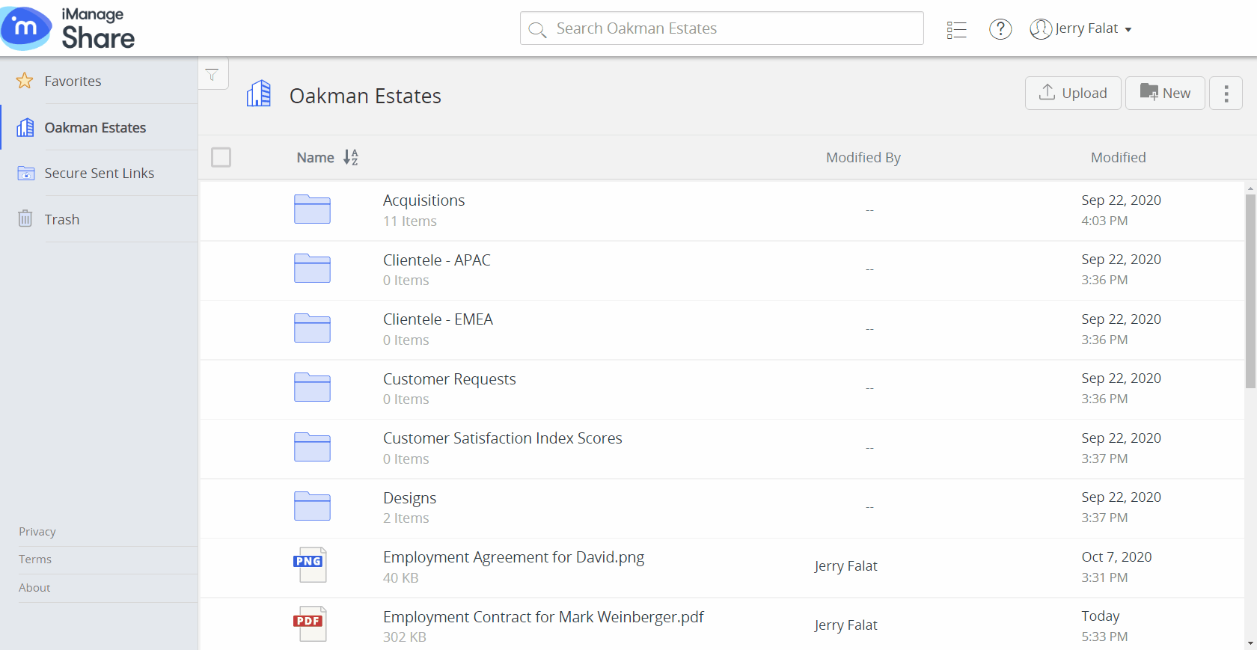1257x650 pixels.
Task: Click the Upload button
Action: pyautogui.click(x=1073, y=93)
